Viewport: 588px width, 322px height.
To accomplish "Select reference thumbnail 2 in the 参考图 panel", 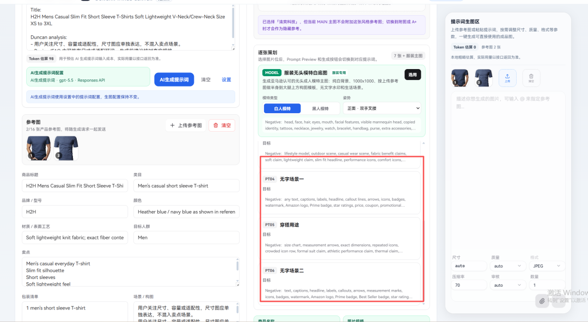I will [66, 148].
